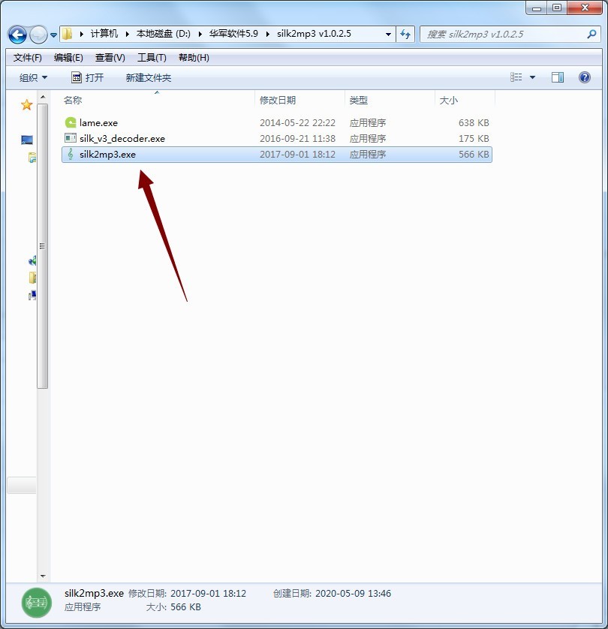The height and width of the screenshot is (629, 608).
Task: Expand the arrow before 华军软件5.9
Action: pos(200,34)
